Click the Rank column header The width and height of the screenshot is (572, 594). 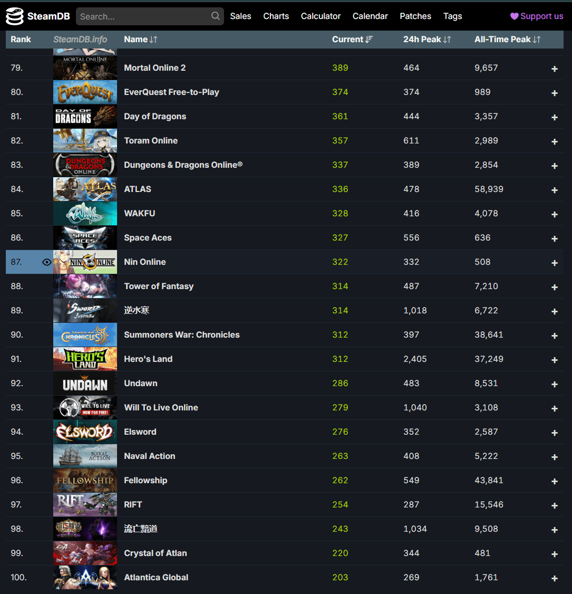[x=21, y=40]
